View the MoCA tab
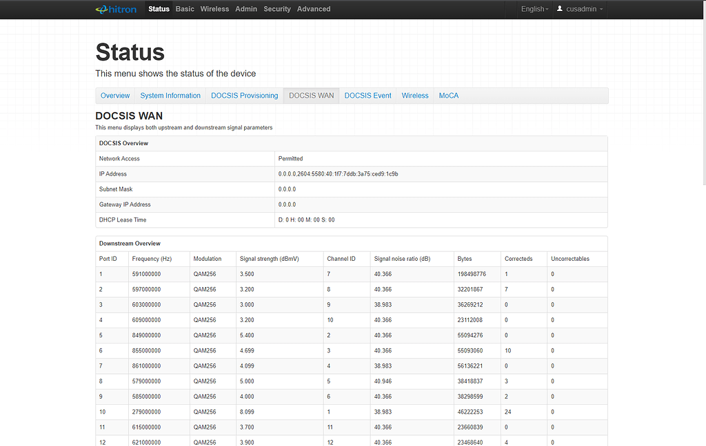Viewport: 706px width, 446px height. tap(449, 96)
